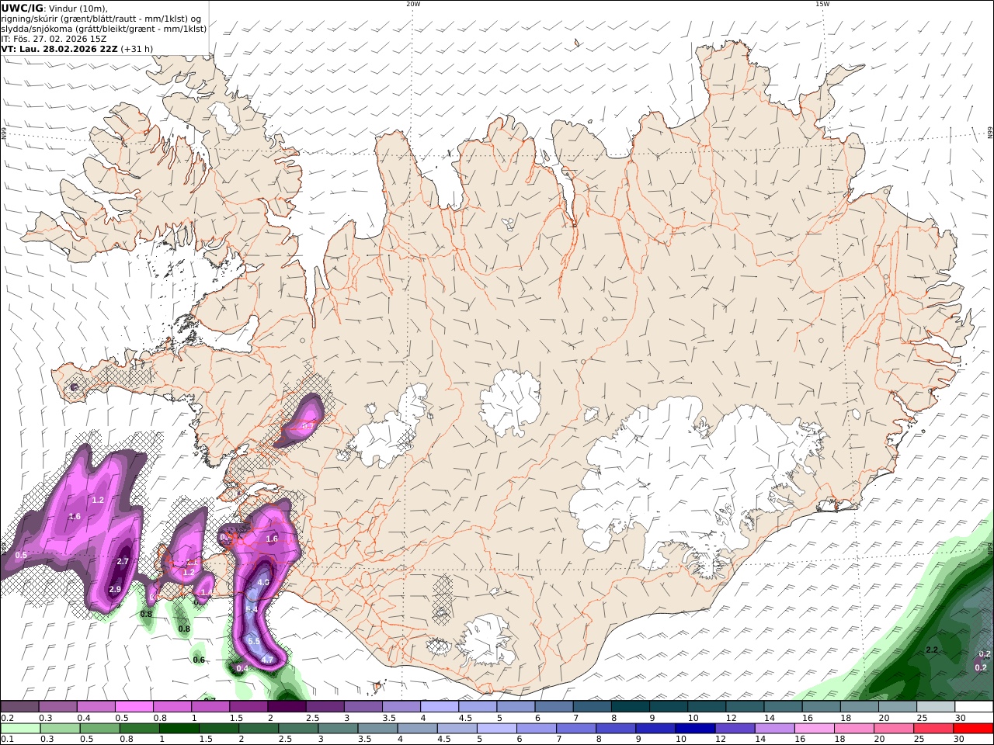Pick the dark purple 2 swatch, upper scale
The image size is (994, 745).
pyautogui.click(x=286, y=707)
